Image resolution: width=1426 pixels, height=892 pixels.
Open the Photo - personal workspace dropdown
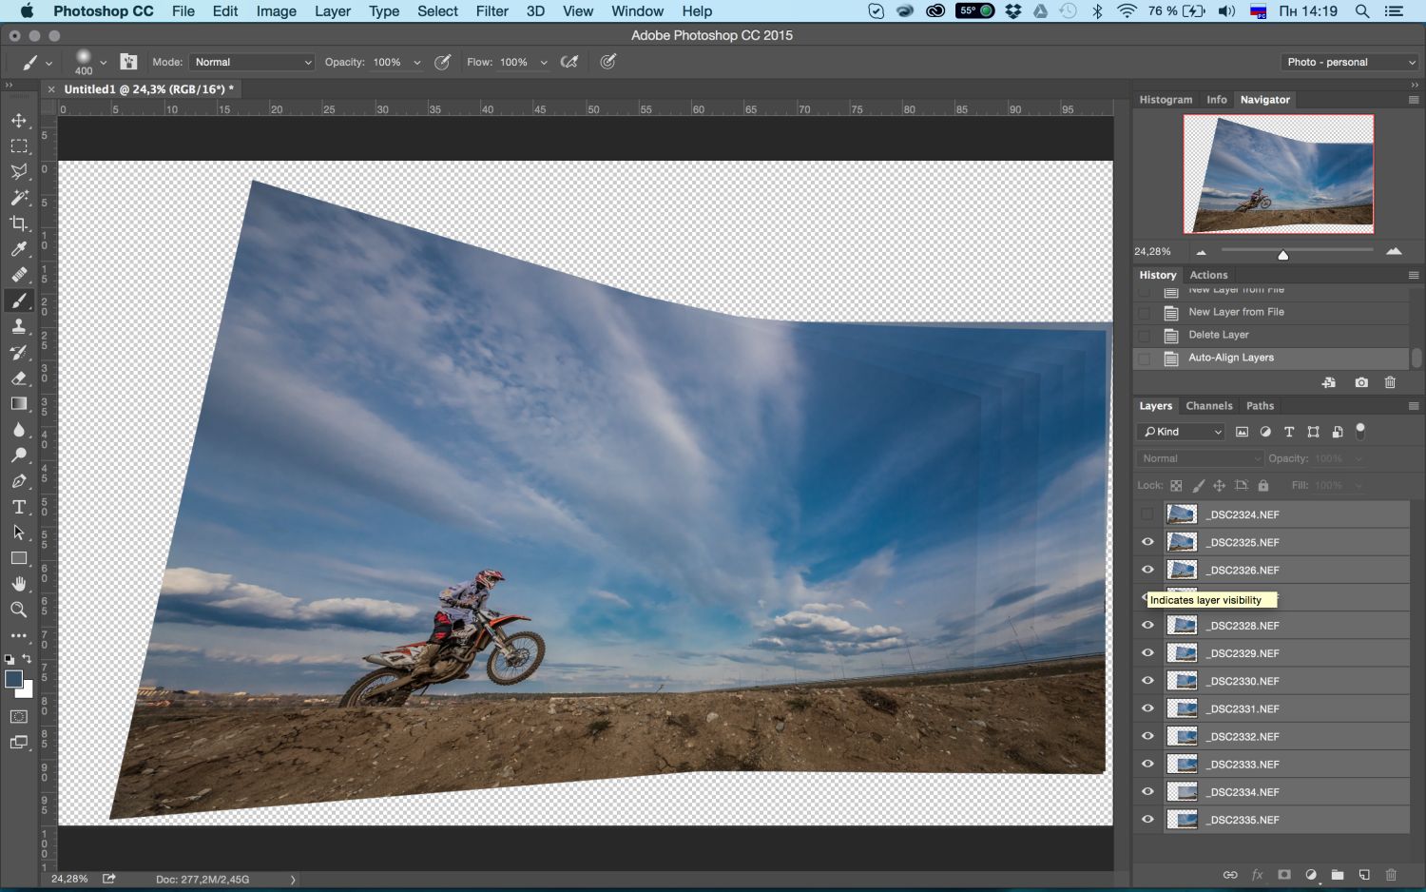[1350, 62]
